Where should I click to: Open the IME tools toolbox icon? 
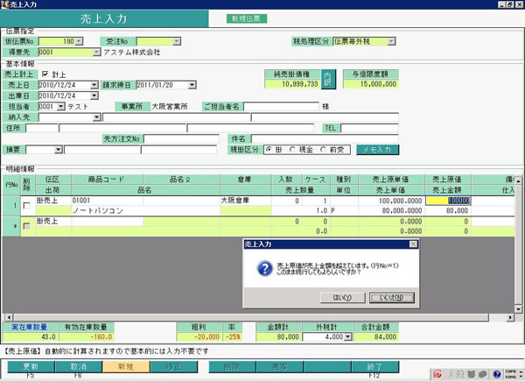coord(482,374)
